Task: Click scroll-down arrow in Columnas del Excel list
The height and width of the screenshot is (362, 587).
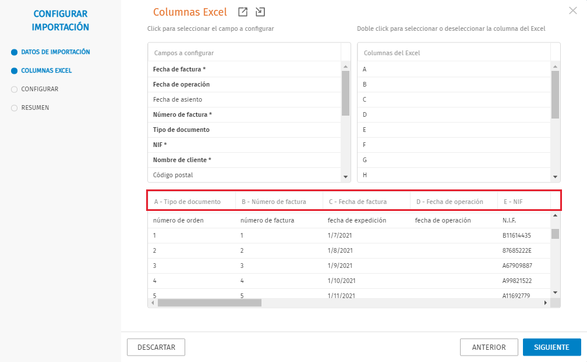Action: [555, 177]
